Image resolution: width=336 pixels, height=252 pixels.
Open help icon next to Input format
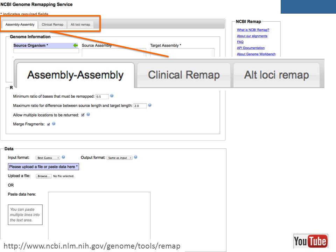point(63,157)
